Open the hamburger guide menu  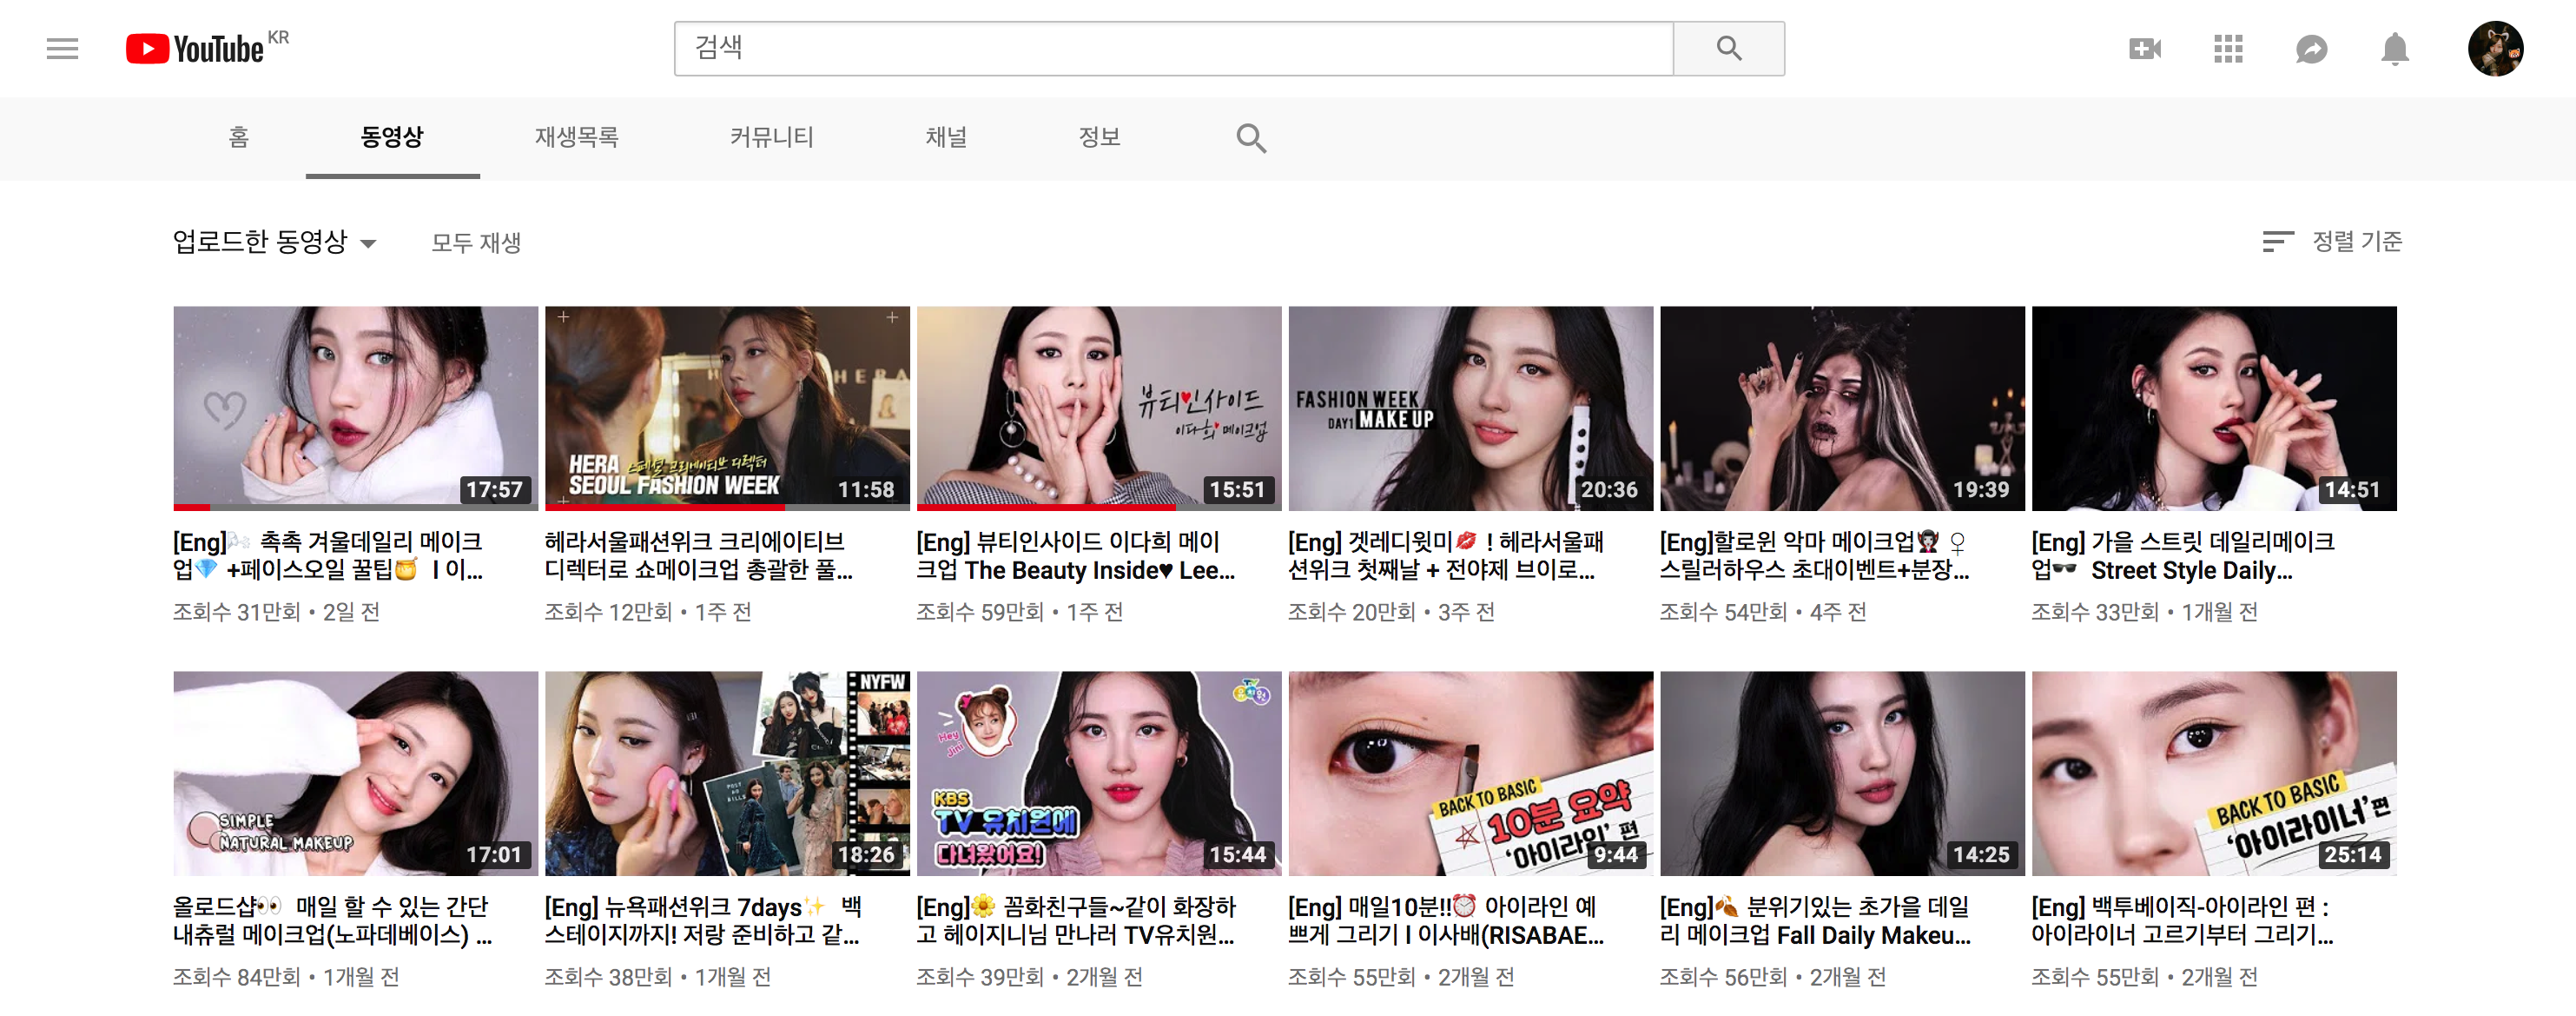[62, 48]
